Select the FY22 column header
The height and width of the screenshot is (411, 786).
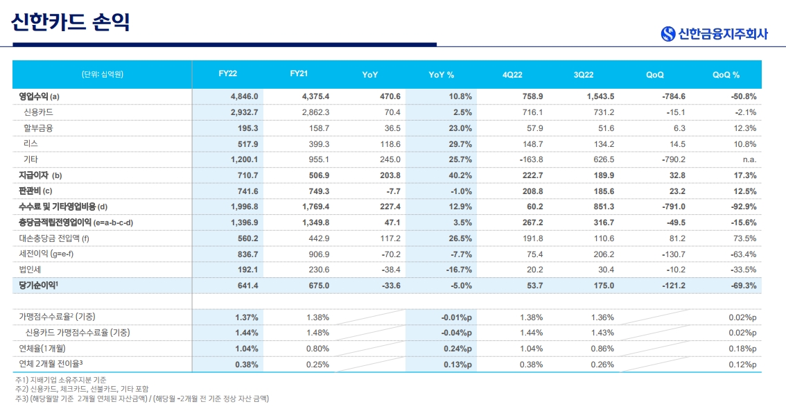tap(228, 74)
